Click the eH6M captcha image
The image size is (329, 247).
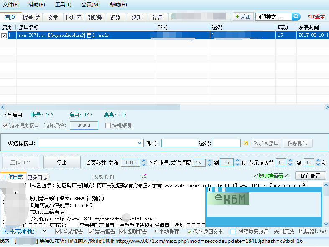[228, 199]
